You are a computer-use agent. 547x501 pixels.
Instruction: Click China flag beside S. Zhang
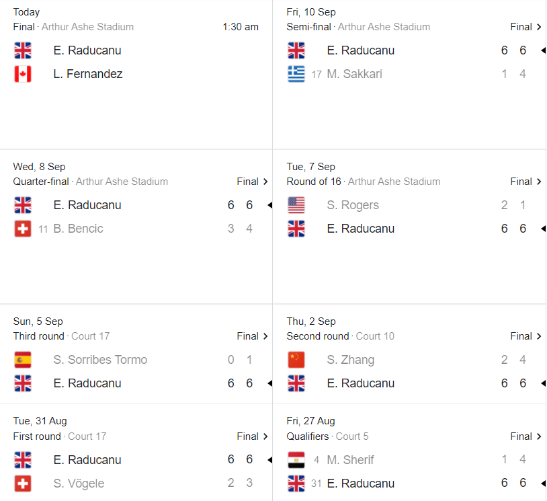click(x=296, y=360)
